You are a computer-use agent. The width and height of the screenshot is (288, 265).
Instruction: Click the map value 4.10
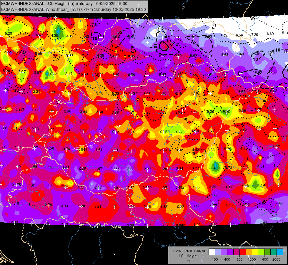[194, 93]
